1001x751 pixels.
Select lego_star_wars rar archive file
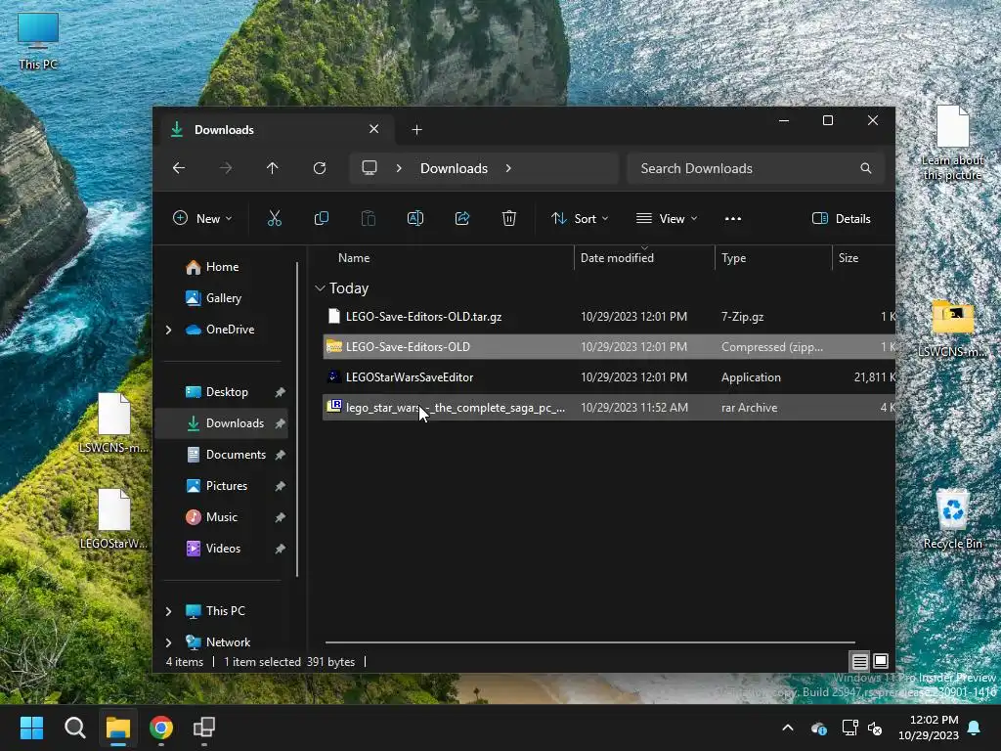point(608,408)
